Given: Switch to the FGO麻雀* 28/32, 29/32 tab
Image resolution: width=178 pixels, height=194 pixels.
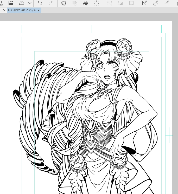Looking at the screenshot, I should point(24,10).
